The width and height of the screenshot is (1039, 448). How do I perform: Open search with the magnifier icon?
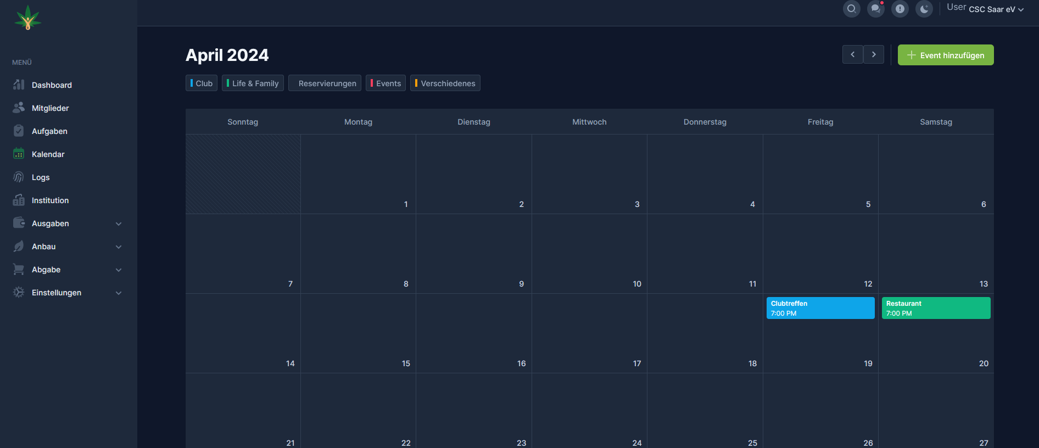pyautogui.click(x=851, y=9)
